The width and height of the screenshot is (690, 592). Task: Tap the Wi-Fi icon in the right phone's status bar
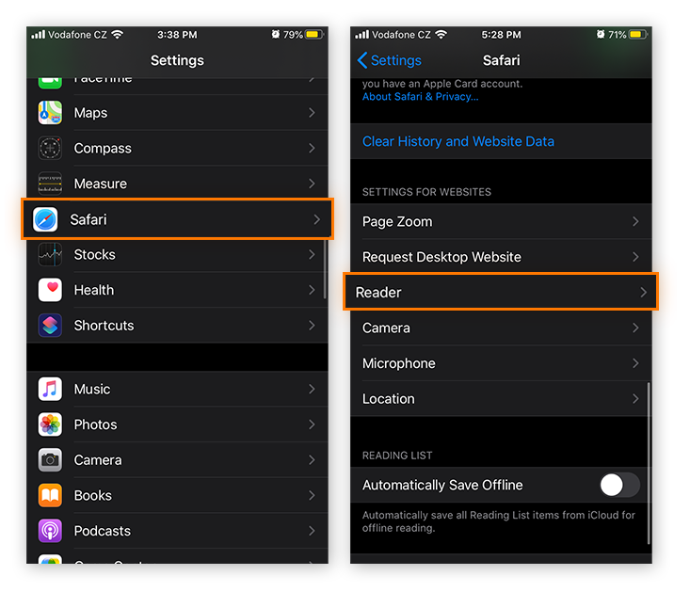[441, 34]
